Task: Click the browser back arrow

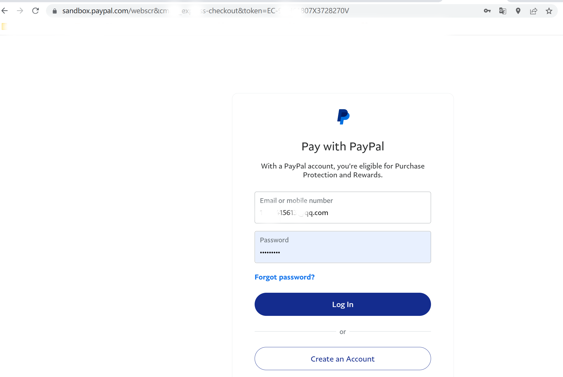Action: (x=5, y=11)
